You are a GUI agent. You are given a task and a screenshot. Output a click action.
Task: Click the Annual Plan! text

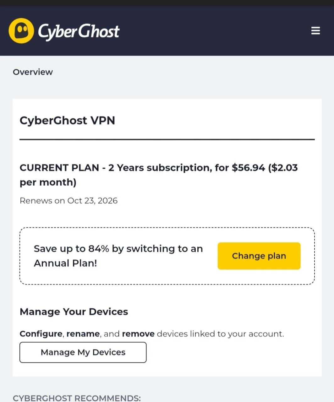(65, 263)
